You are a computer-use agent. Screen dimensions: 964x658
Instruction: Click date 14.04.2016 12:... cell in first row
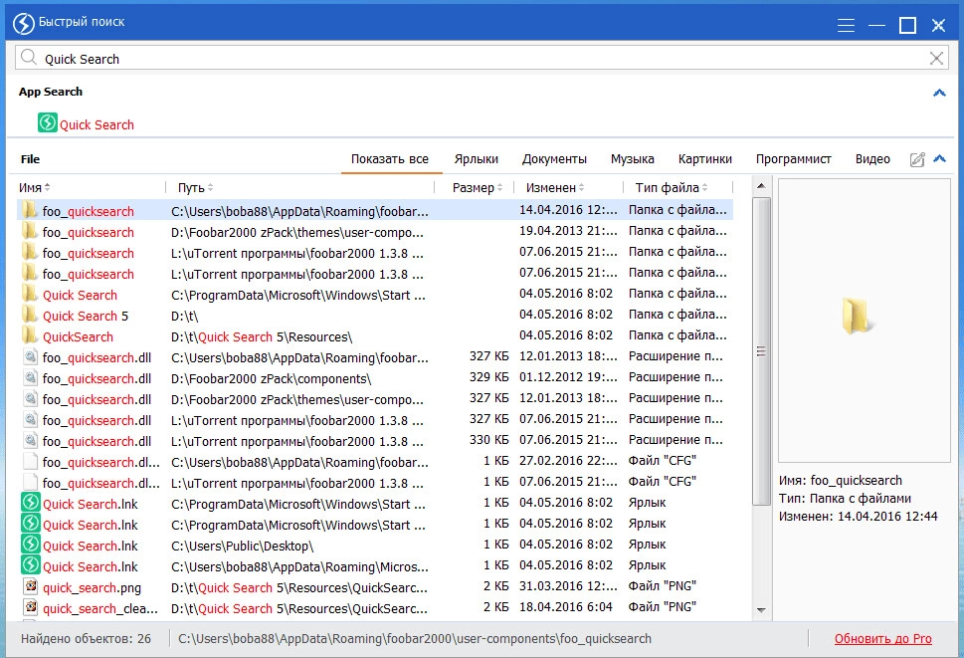click(568, 210)
